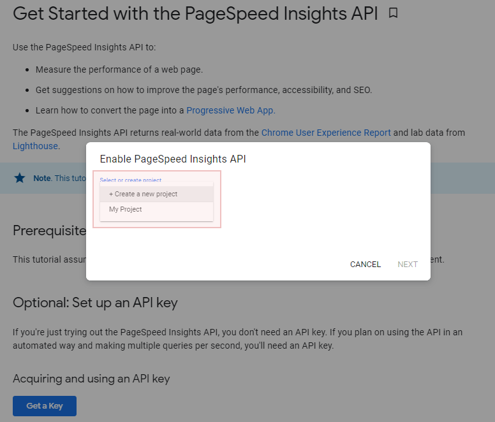The width and height of the screenshot is (495, 422).
Task: Click the star icon beside Note
Action: pos(20,178)
